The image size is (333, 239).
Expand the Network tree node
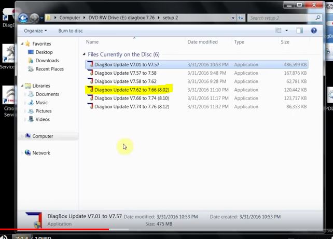(x=22, y=153)
